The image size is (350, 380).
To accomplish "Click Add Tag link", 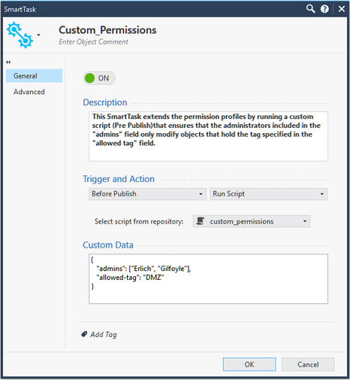I will pyautogui.click(x=104, y=334).
